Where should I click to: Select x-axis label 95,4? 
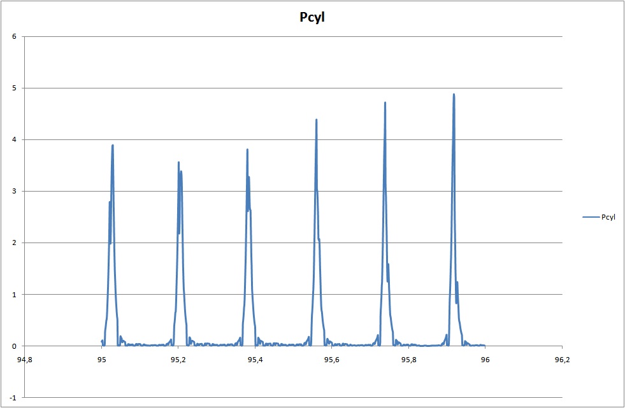(255, 360)
